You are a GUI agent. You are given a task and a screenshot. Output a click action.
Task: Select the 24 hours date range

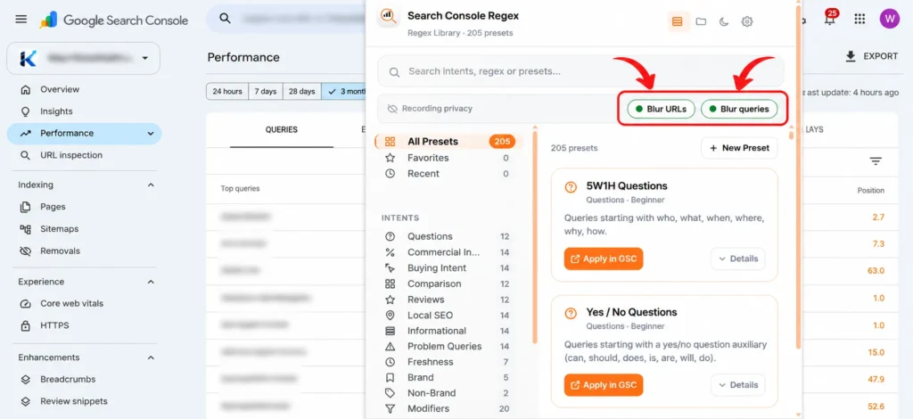coord(227,92)
